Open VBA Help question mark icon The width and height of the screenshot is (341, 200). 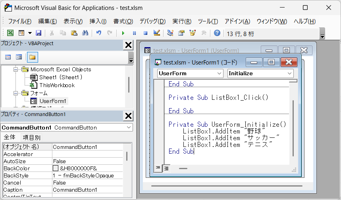217,33
